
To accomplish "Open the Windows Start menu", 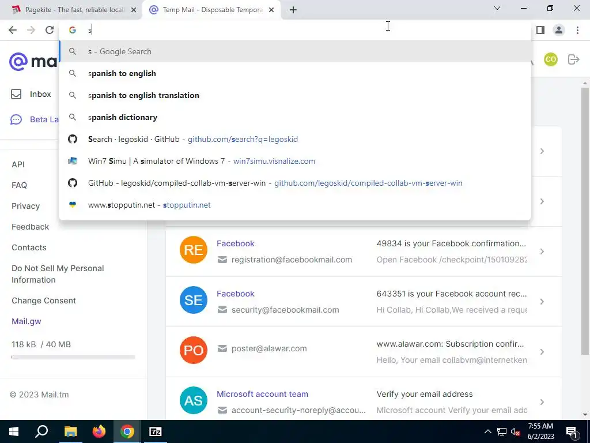I will pos(14,431).
